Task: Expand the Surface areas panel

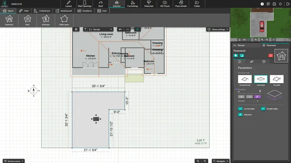Action: coord(13,161)
